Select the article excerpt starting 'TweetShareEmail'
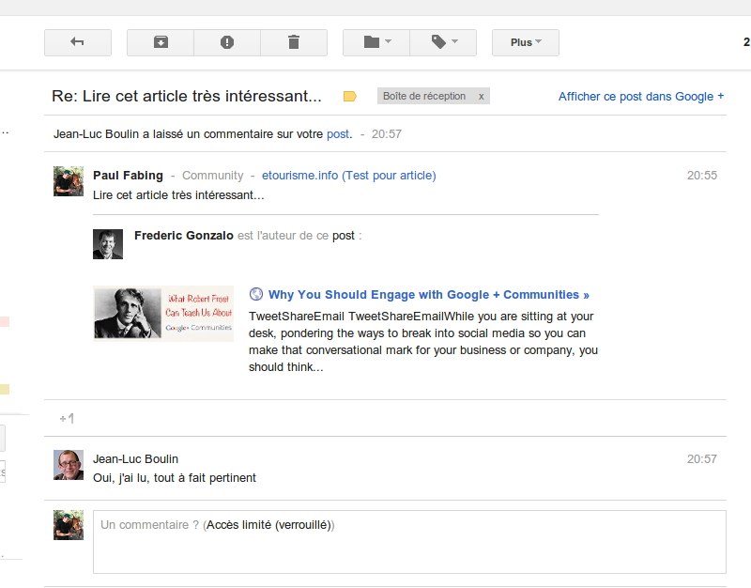Screen dimensions: 751x588 click(x=423, y=342)
